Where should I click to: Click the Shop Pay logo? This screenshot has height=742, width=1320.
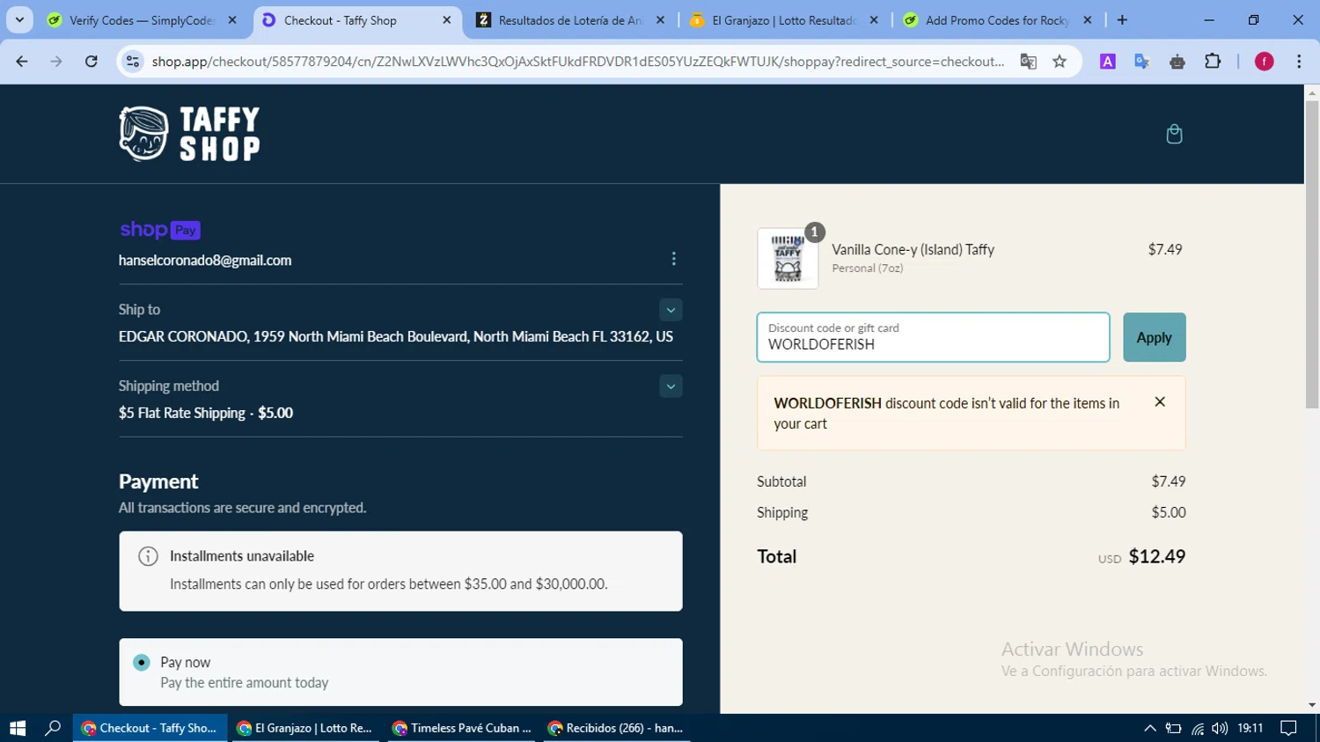(160, 230)
